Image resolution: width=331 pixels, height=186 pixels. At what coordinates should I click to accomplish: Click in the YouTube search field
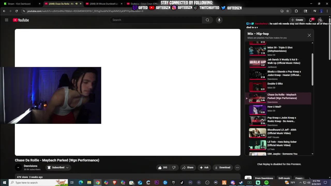coord(156,20)
